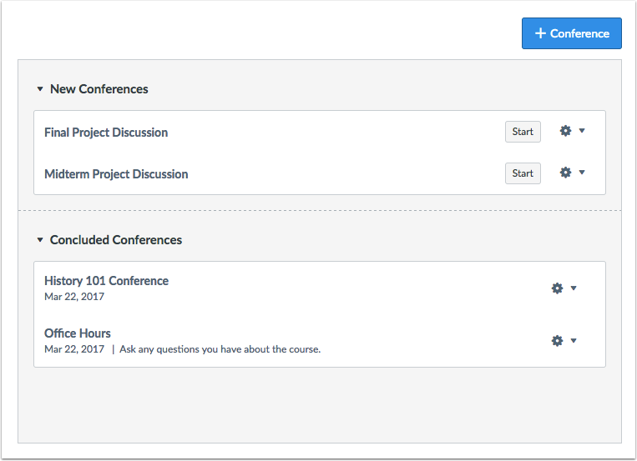Expand the dropdown arrow beside Final Project Discussion gear

(x=582, y=131)
